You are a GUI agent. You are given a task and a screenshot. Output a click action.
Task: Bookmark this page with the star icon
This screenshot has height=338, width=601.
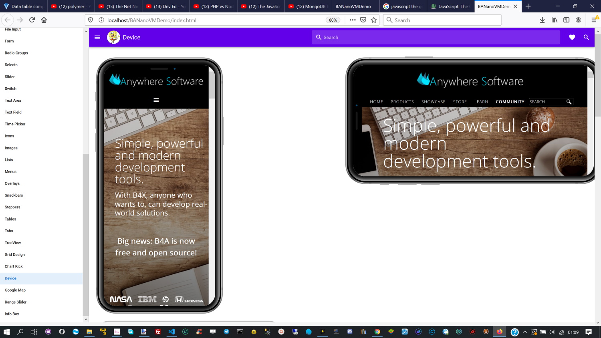tap(374, 20)
